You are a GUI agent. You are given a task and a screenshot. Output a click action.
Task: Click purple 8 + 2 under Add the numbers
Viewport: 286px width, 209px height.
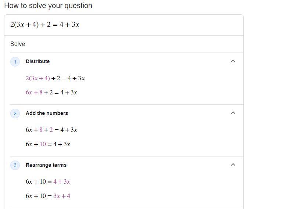(46, 130)
